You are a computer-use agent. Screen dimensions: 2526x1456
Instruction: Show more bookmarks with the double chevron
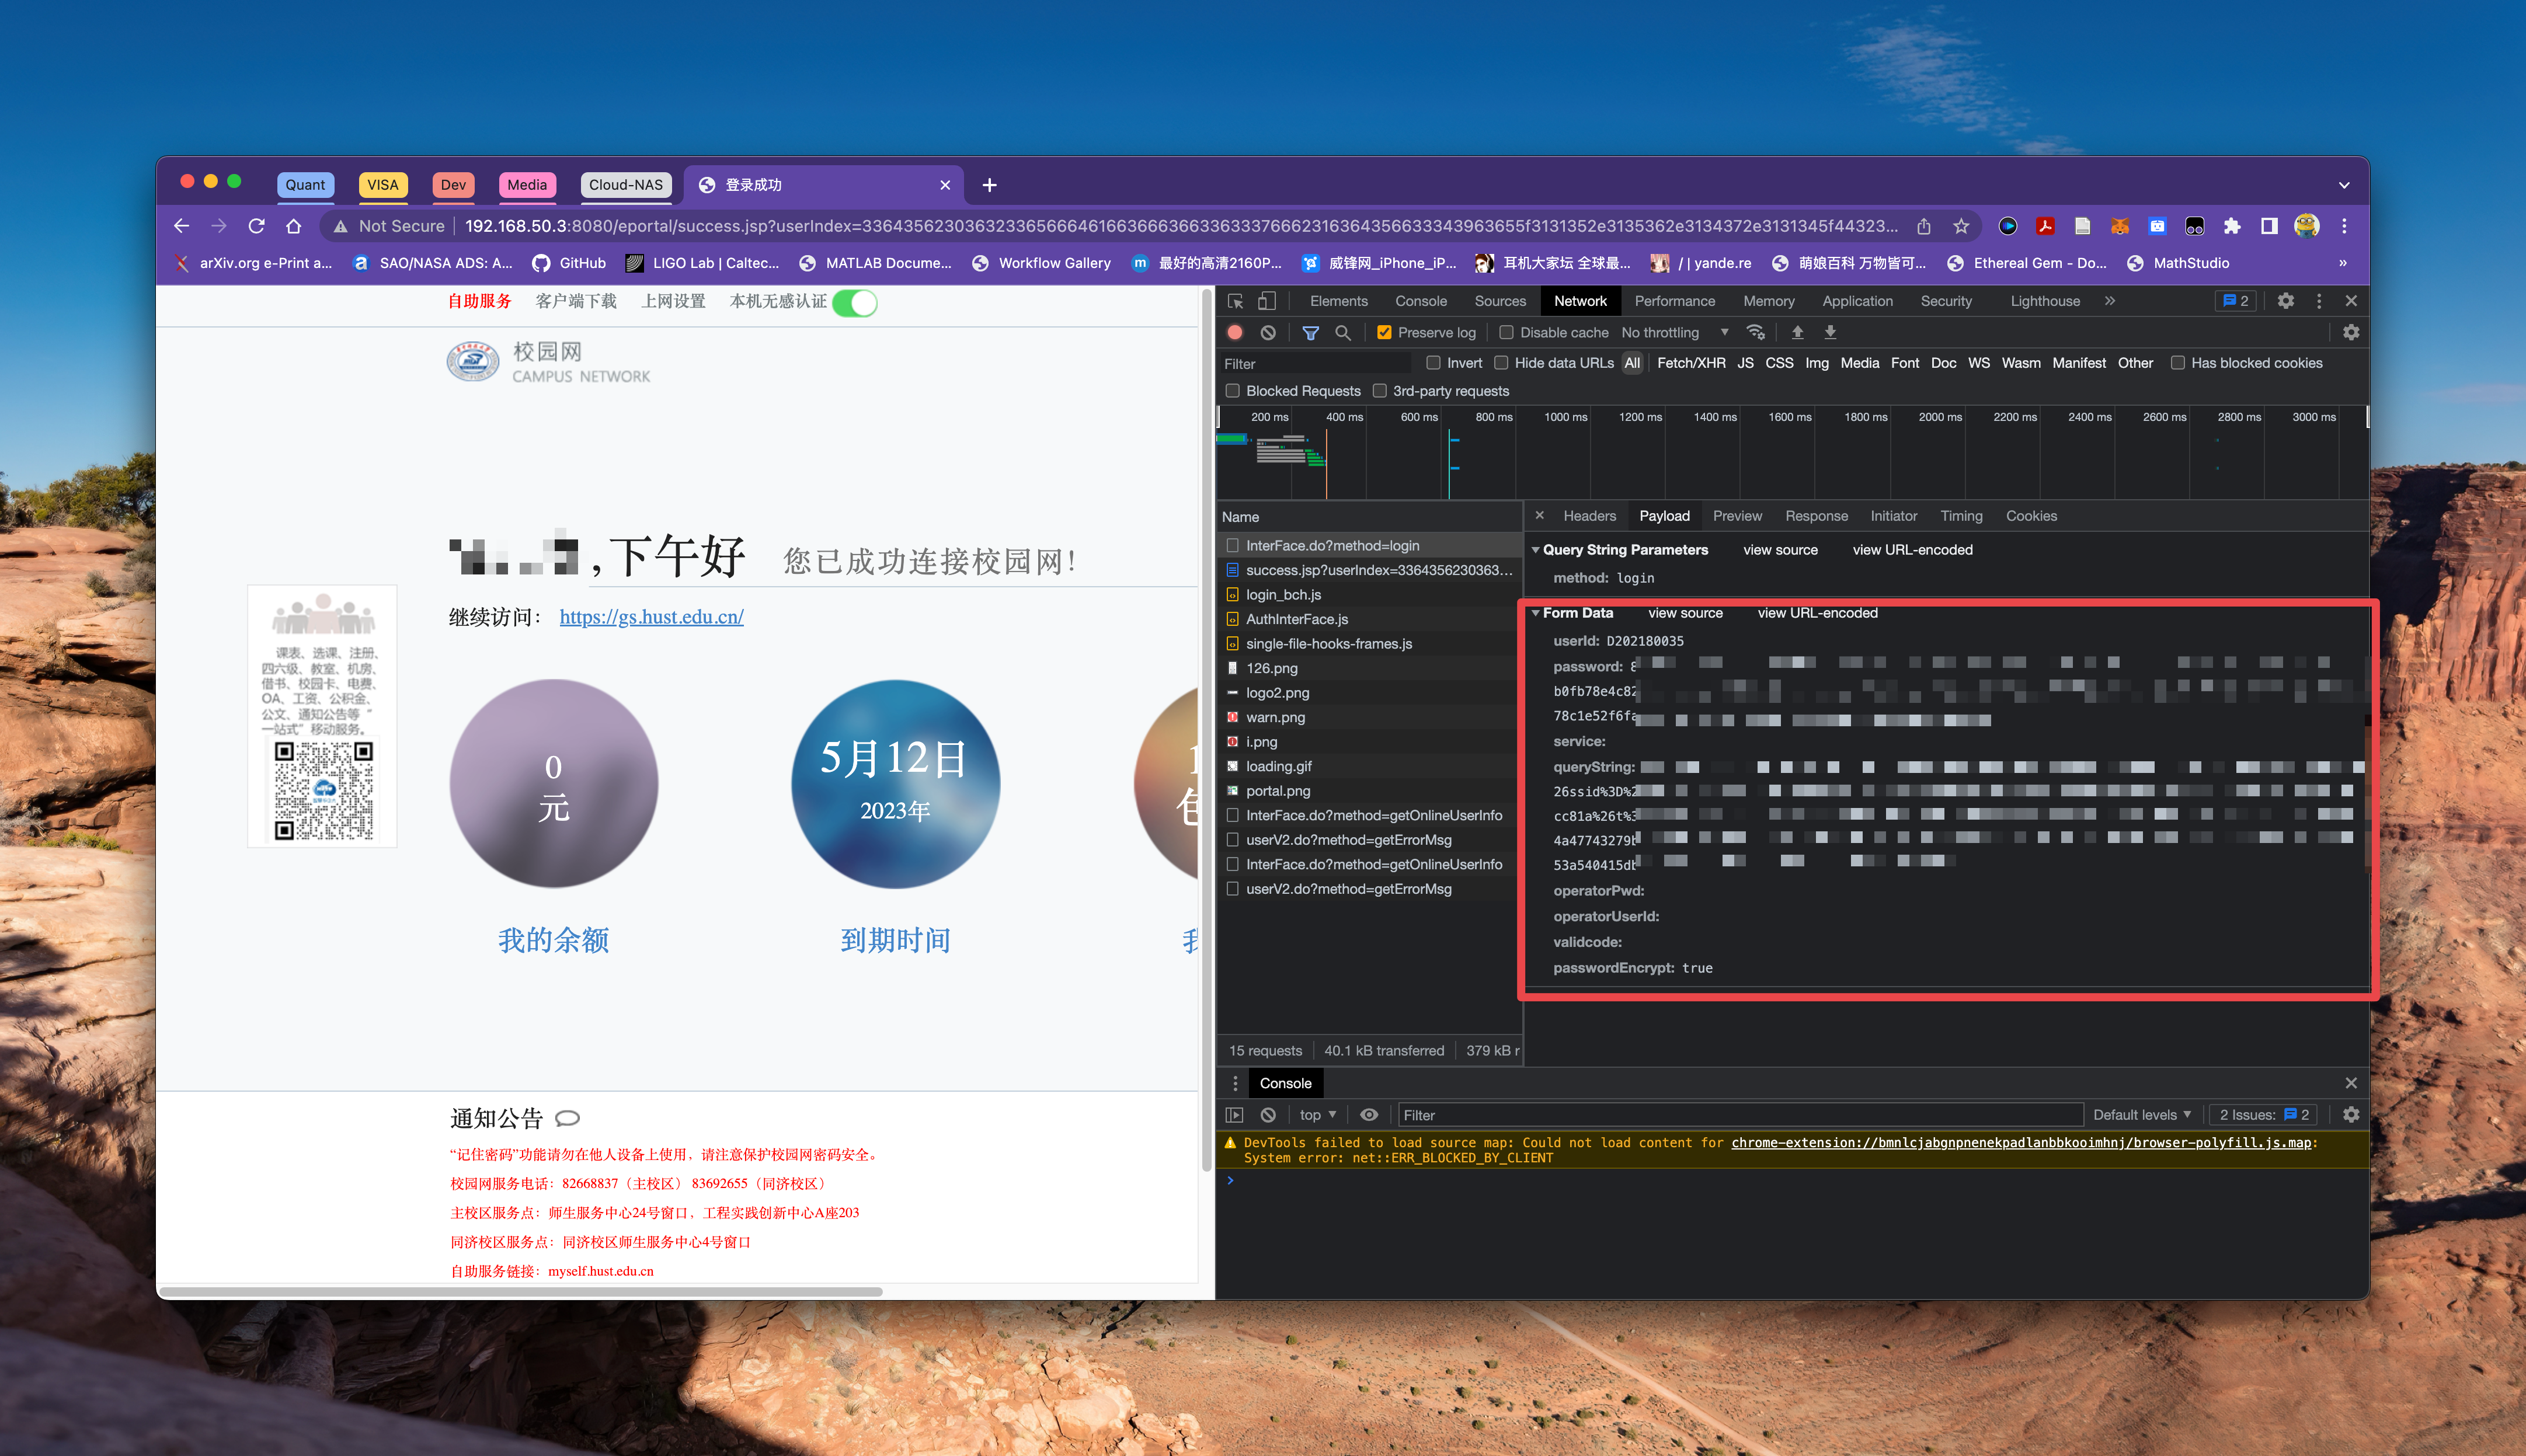(2342, 263)
